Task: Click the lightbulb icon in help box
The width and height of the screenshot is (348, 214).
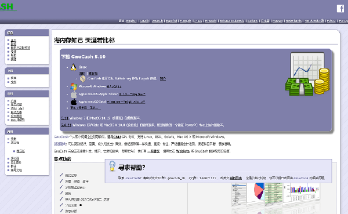Action: (113, 166)
